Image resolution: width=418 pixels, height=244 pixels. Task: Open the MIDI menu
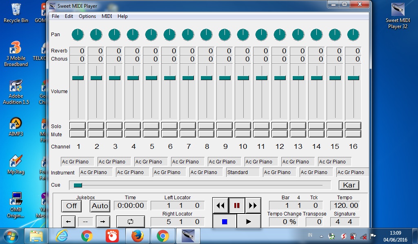[x=107, y=16]
